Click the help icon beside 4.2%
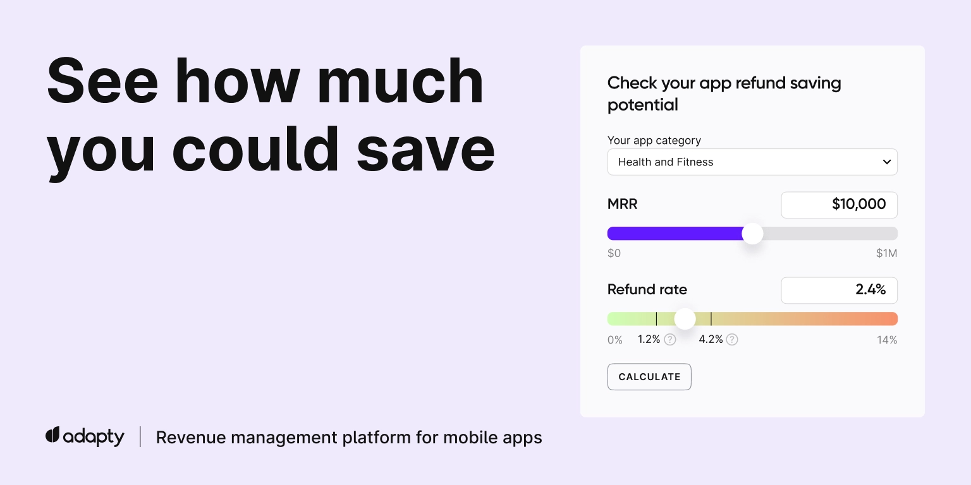The width and height of the screenshot is (971, 485). click(x=732, y=340)
